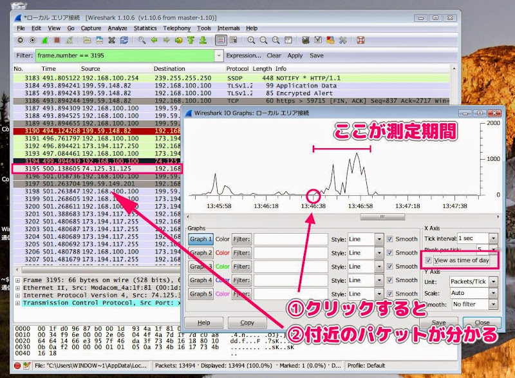515x378 pixels.
Task: Open the Go menu
Action: 71,28
